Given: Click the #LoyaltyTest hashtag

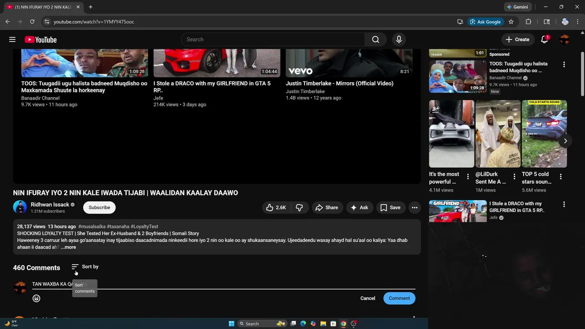Looking at the screenshot, I should (144, 227).
